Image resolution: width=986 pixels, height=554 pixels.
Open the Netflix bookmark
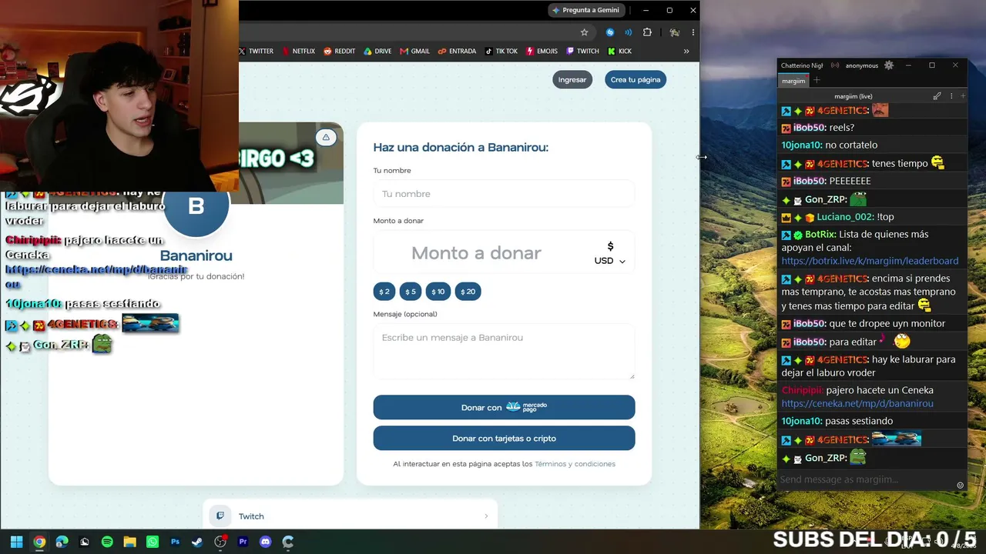point(298,52)
